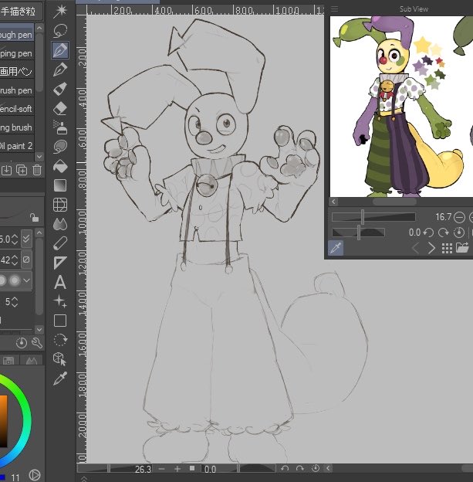Image resolution: width=473 pixels, height=482 pixels.
Task: Zoom out canvas with minus button
Action: [161, 468]
